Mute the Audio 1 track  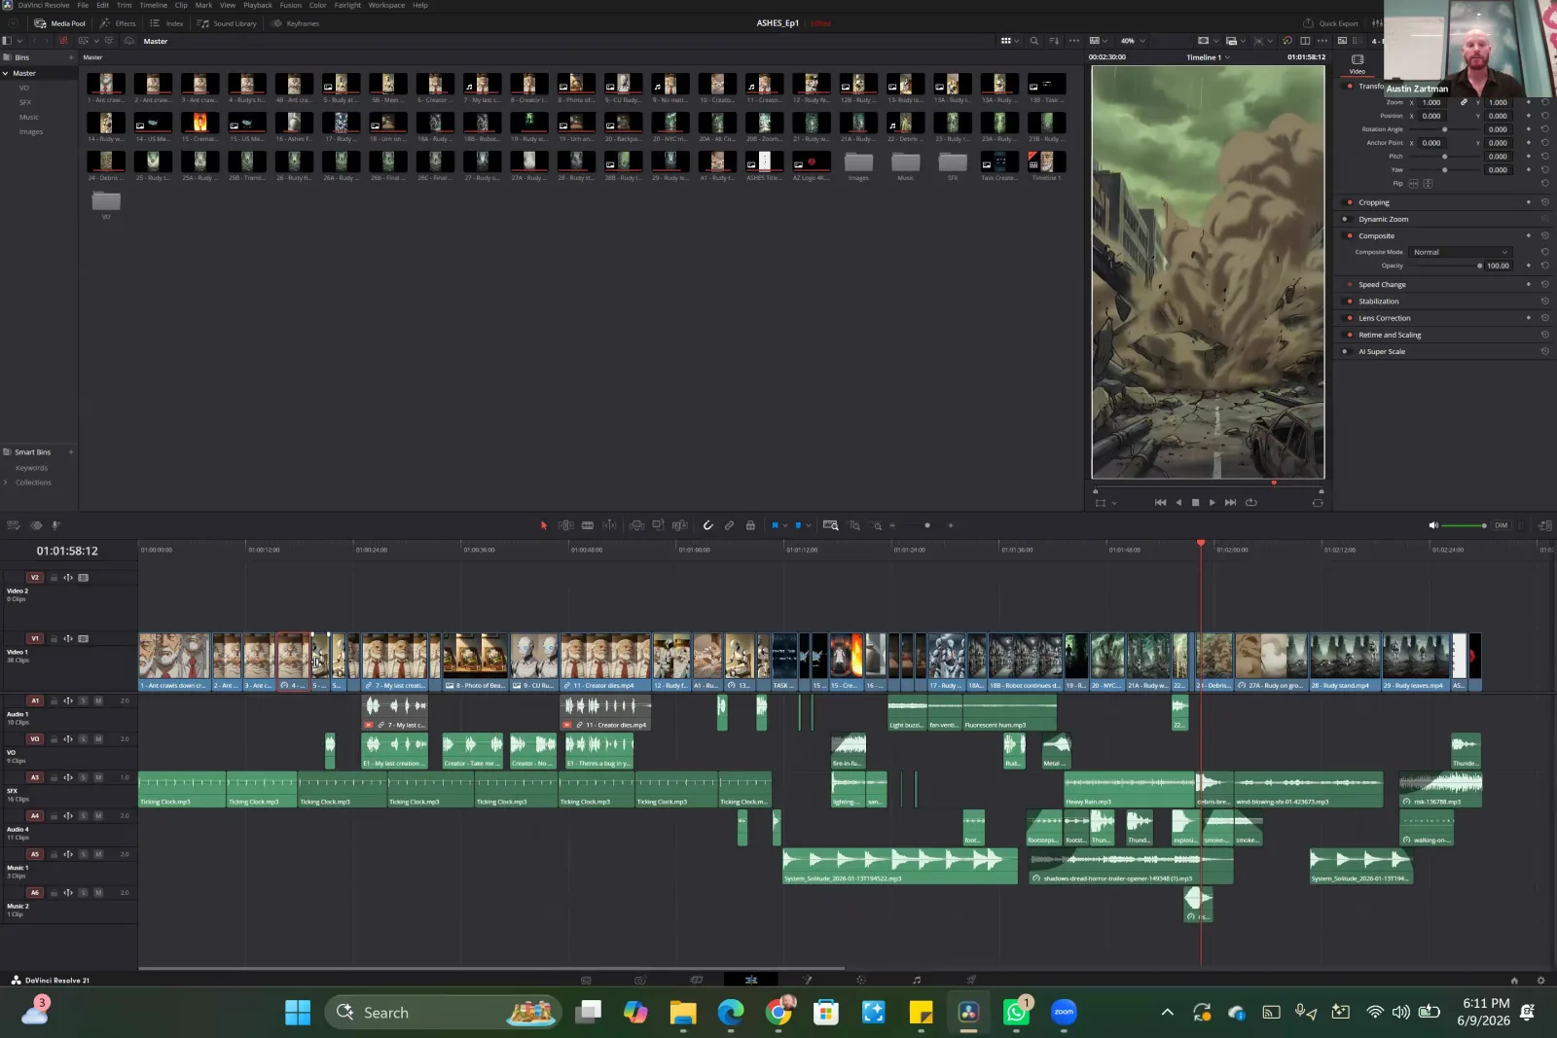[98, 700]
